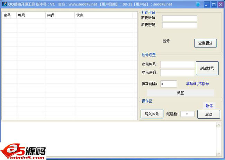Click the 题分 label text
Screen dimensions: 225x160
click(x=166, y=41)
